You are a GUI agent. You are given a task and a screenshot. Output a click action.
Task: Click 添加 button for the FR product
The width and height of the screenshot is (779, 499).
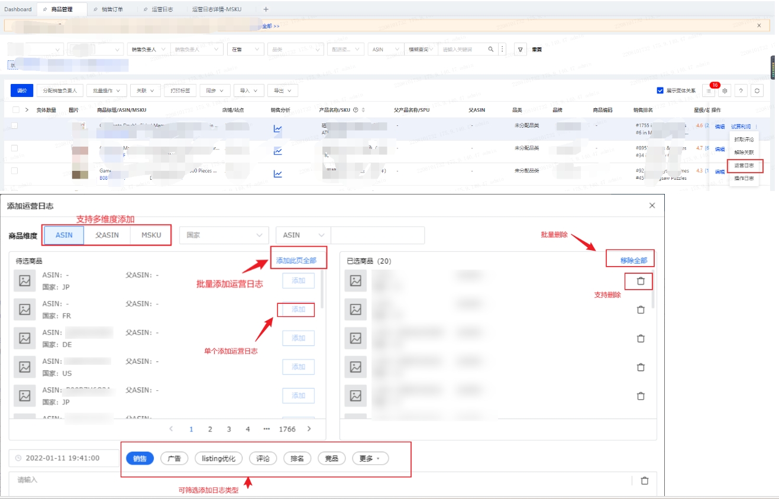click(298, 309)
